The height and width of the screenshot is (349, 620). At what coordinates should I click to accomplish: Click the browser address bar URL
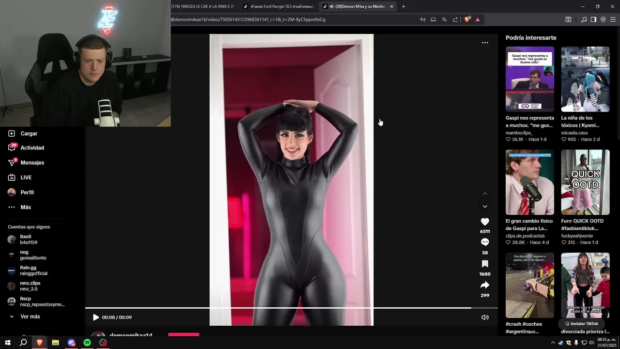tap(248, 19)
